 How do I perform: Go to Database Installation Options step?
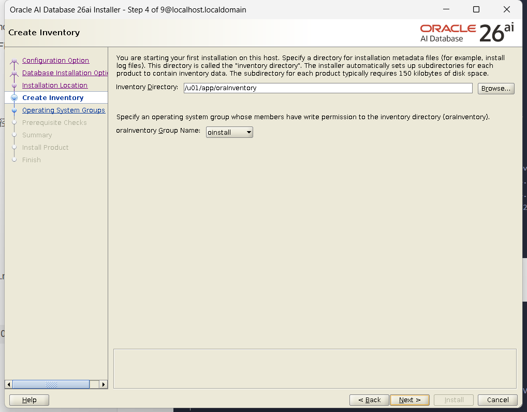pos(65,73)
